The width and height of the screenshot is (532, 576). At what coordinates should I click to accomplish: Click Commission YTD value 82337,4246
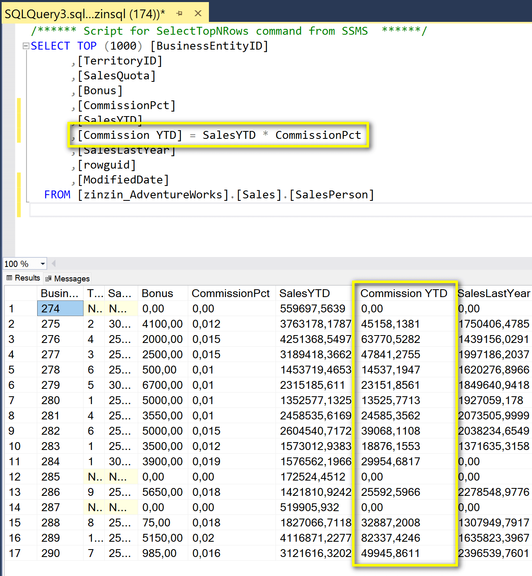390,538
